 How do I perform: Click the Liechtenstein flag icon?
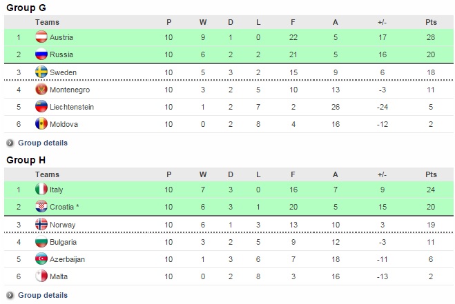click(41, 107)
